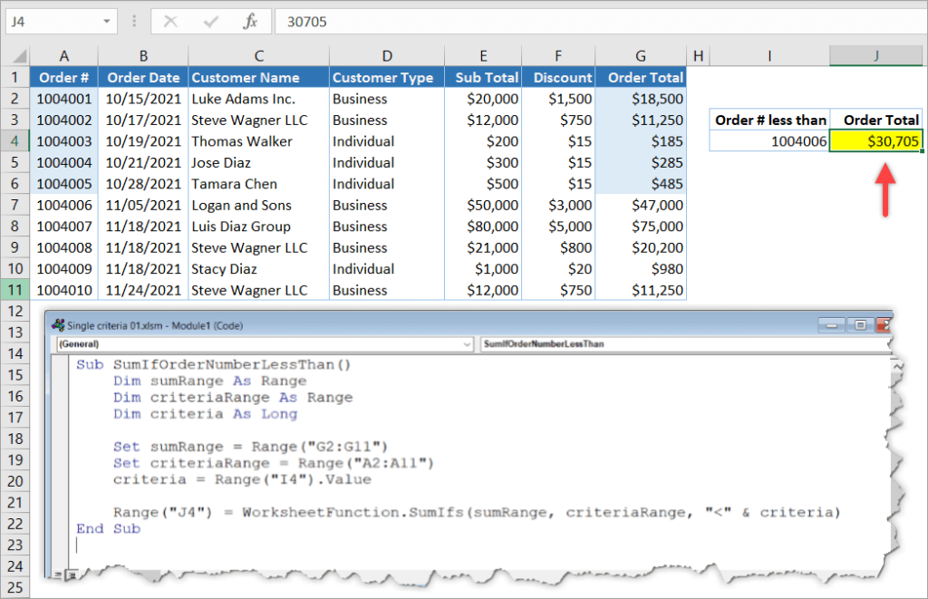The height and width of the screenshot is (599, 928).
Task: Click the $18,500 Order Total cell
Action: click(x=641, y=99)
